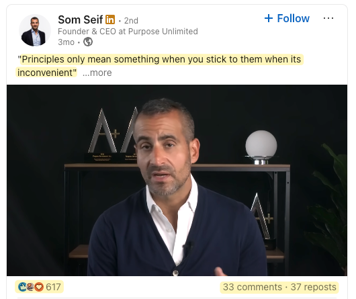
Task: Click the 3mo post timestamp
Action: 66,42
